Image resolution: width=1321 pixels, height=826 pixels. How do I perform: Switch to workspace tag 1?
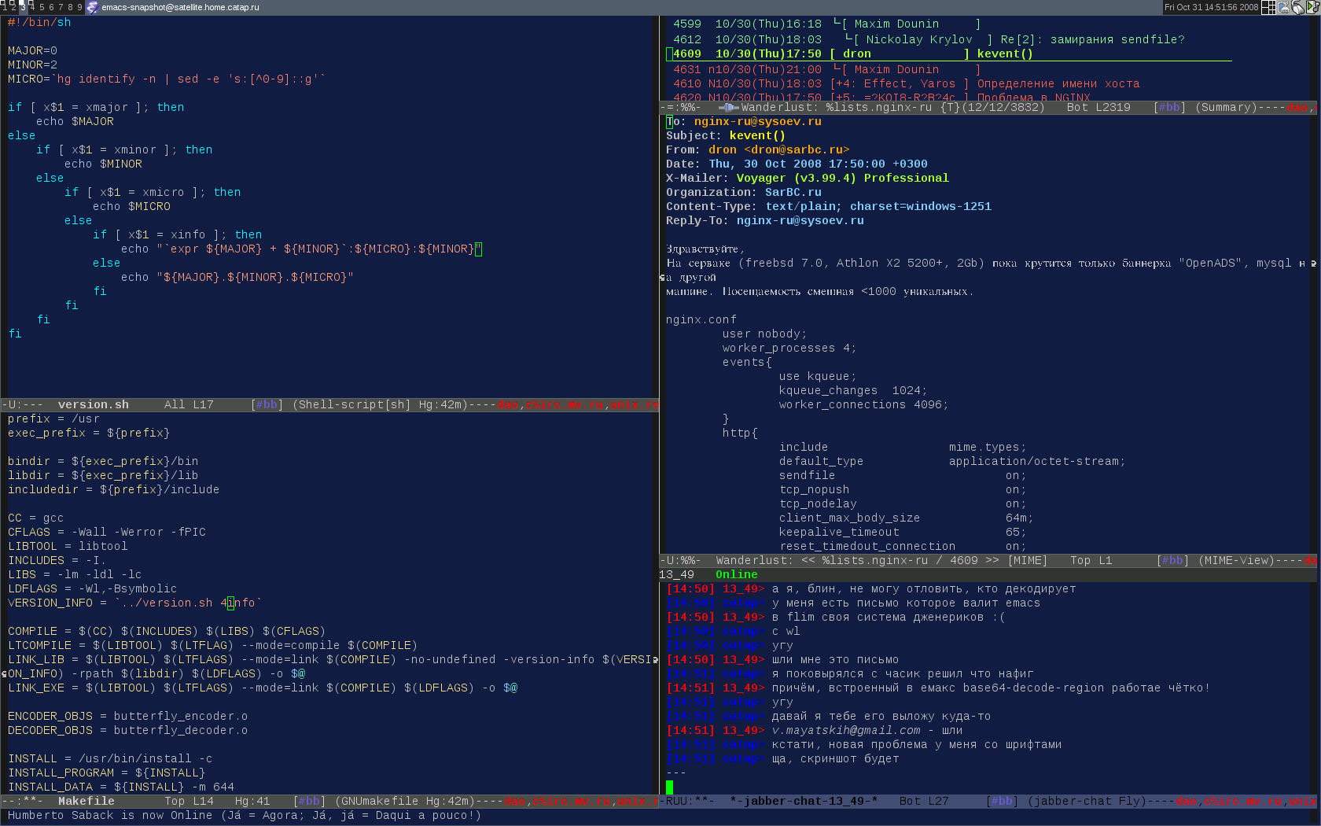coord(4,7)
